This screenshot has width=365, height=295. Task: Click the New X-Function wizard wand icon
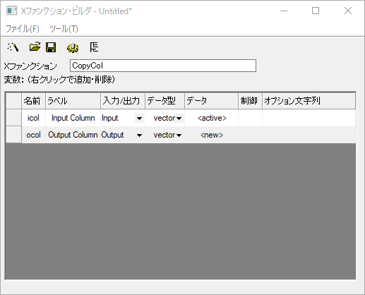(x=13, y=47)
